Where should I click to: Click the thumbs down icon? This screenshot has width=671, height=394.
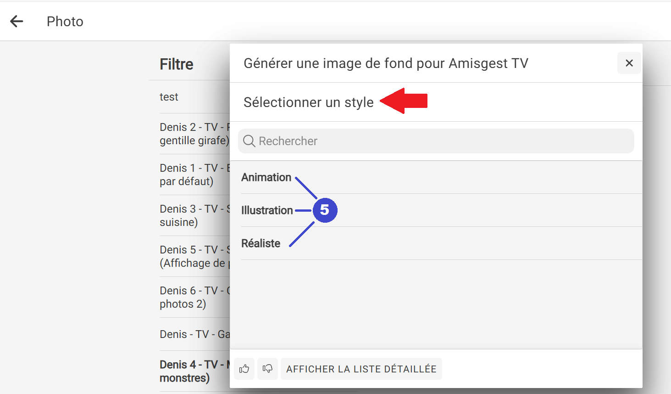[267, 369]
